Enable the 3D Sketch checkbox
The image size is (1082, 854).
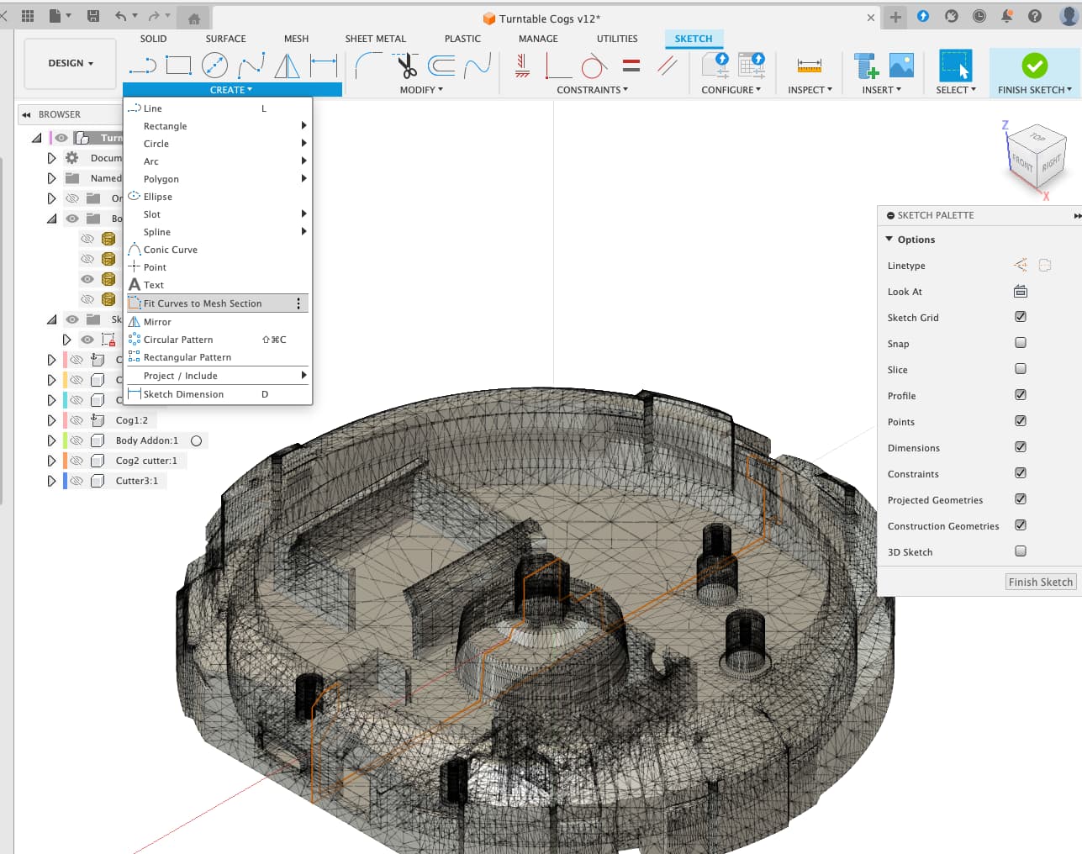click(x=1020, y=551)
